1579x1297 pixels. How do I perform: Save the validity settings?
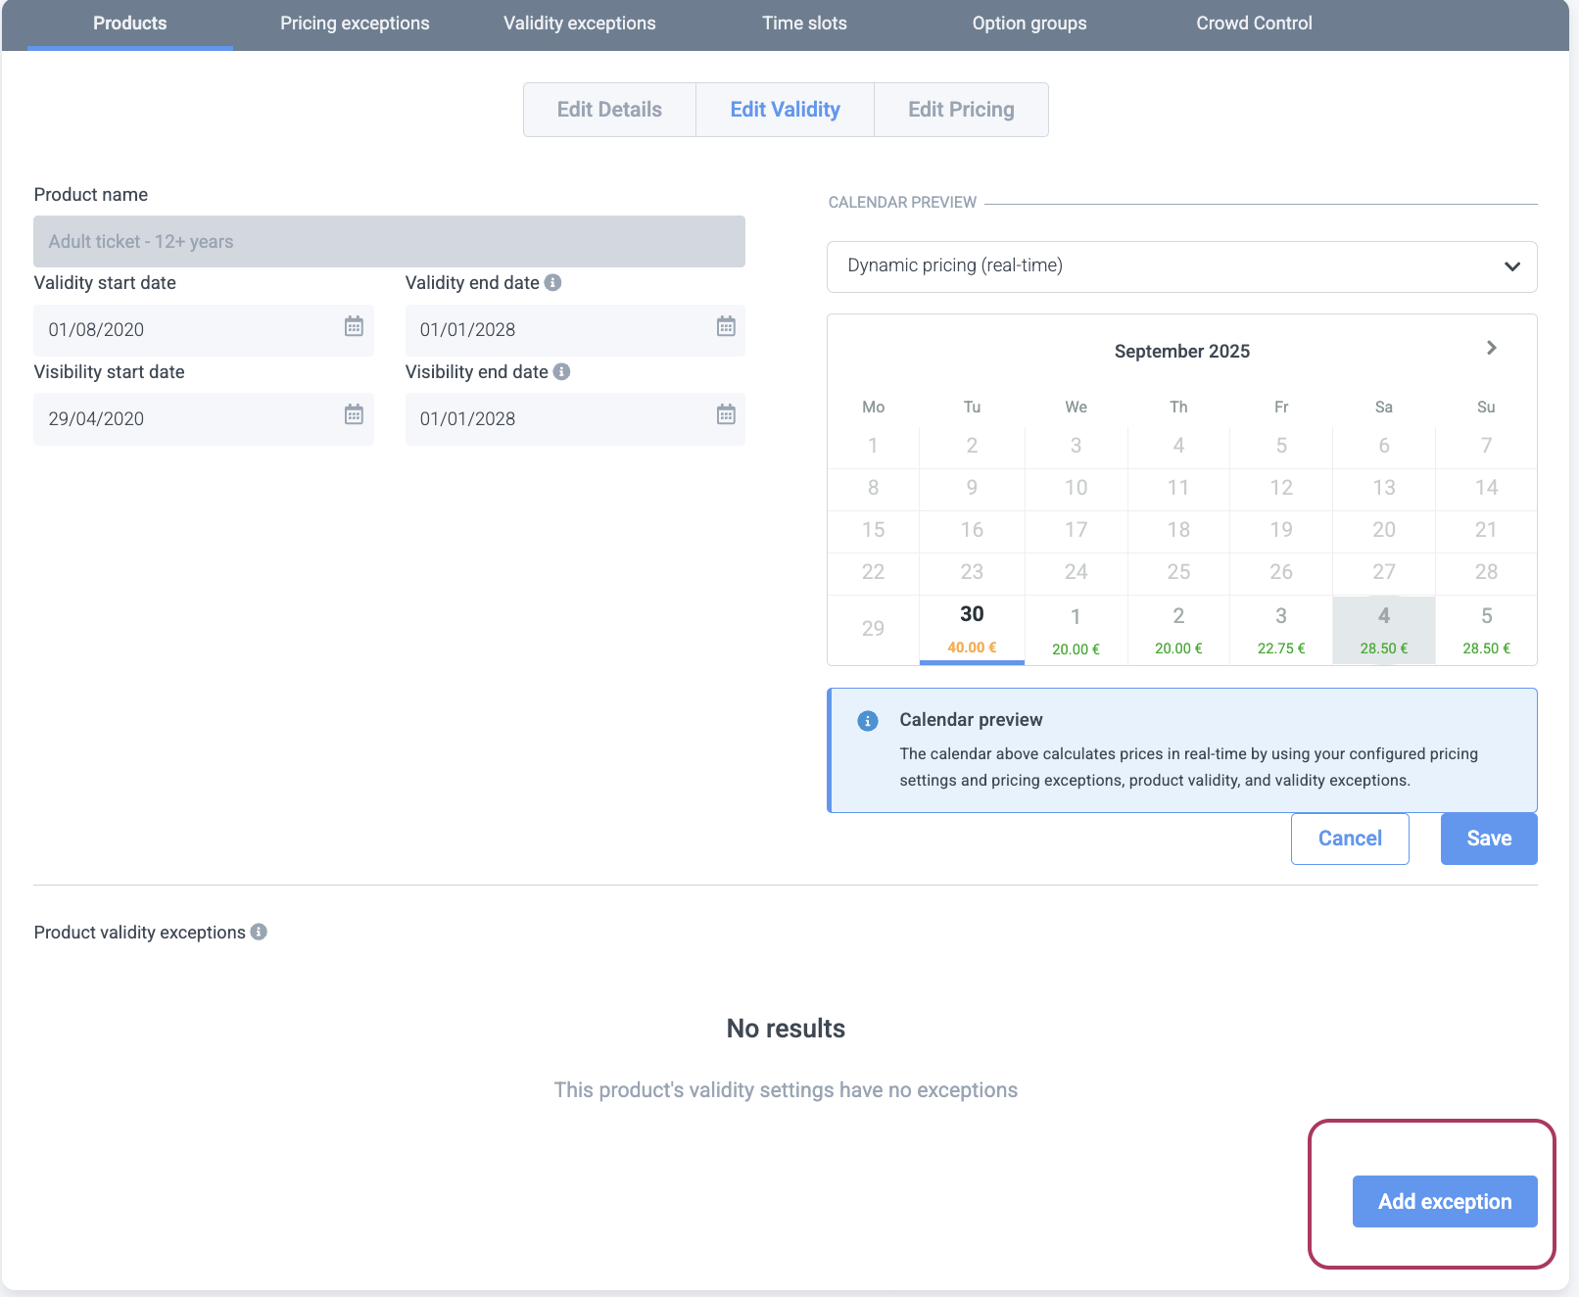1489,839
